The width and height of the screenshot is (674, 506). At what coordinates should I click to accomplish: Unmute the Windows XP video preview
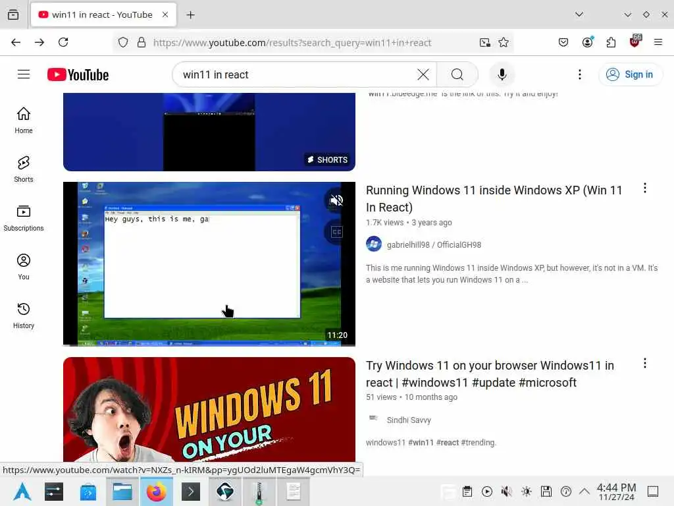click(336, 200)
